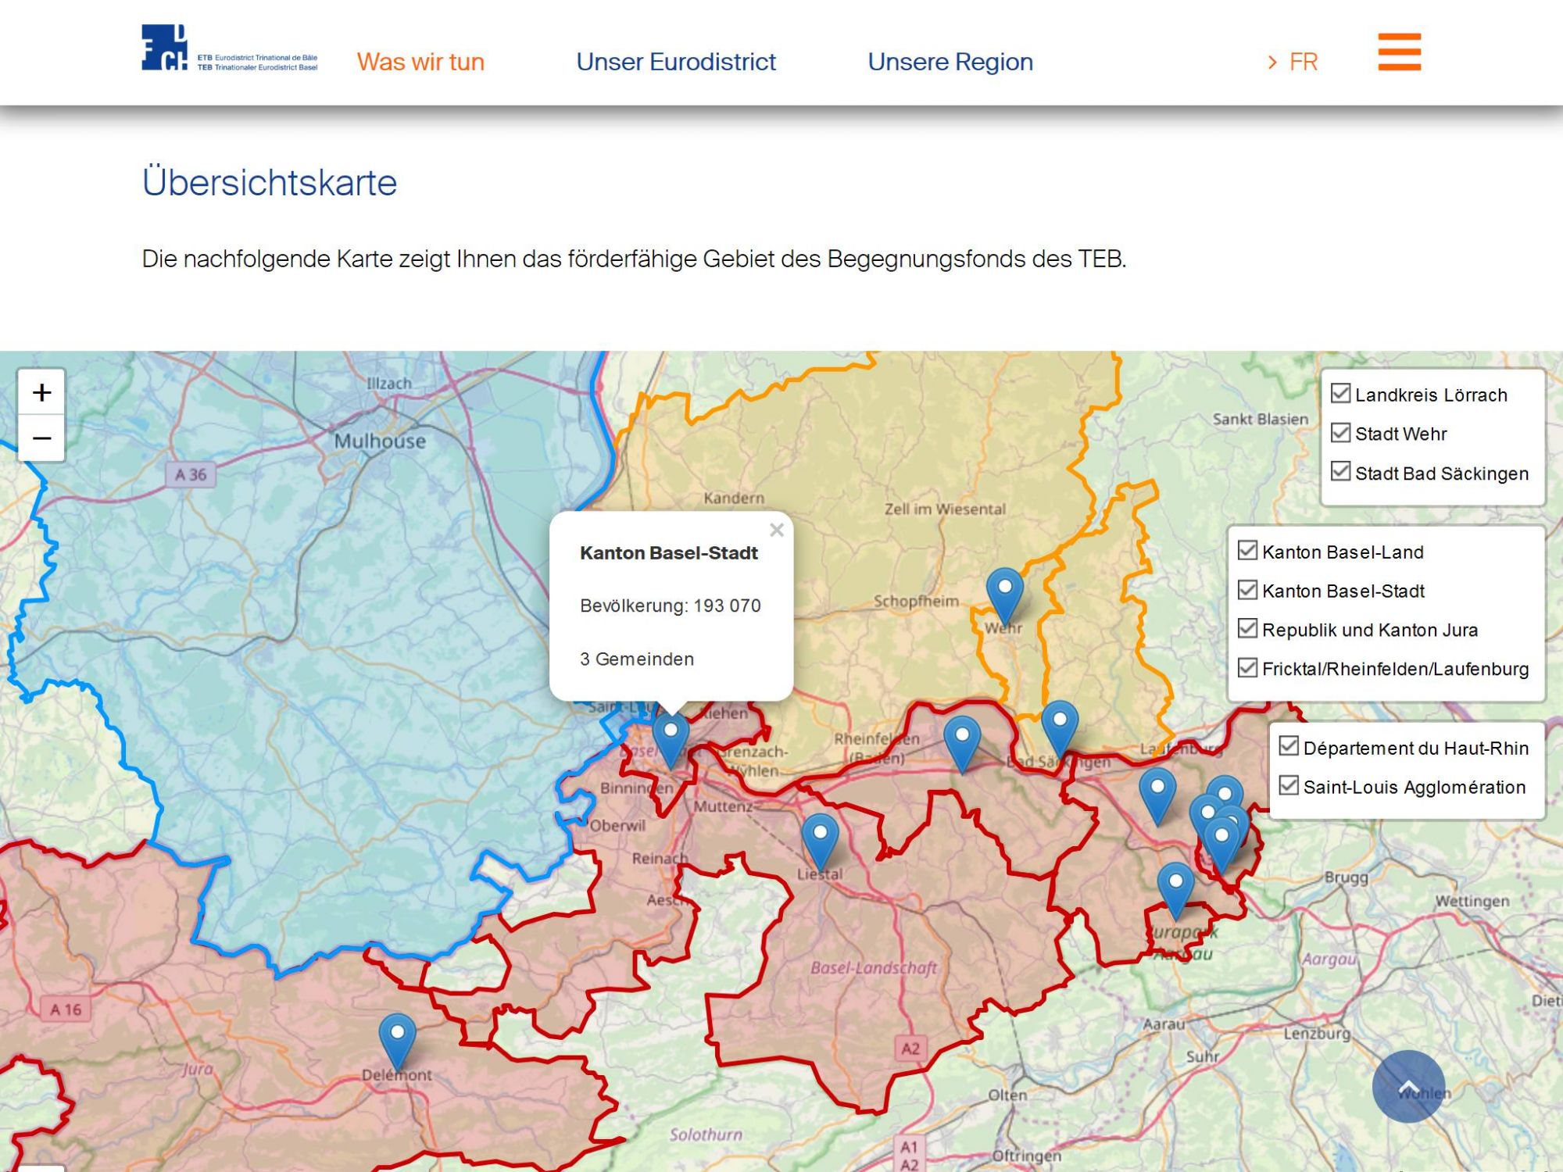Uncheck Fricktal/Rheinfelden/Laufenburg layer
1563x1172 pixels.
(x=1248, y=668)
